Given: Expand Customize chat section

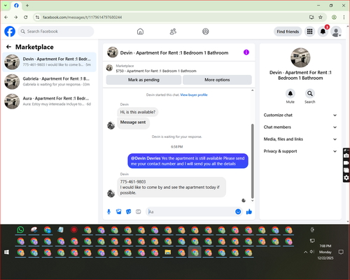Looking at the screenshot, I should 300,115.
